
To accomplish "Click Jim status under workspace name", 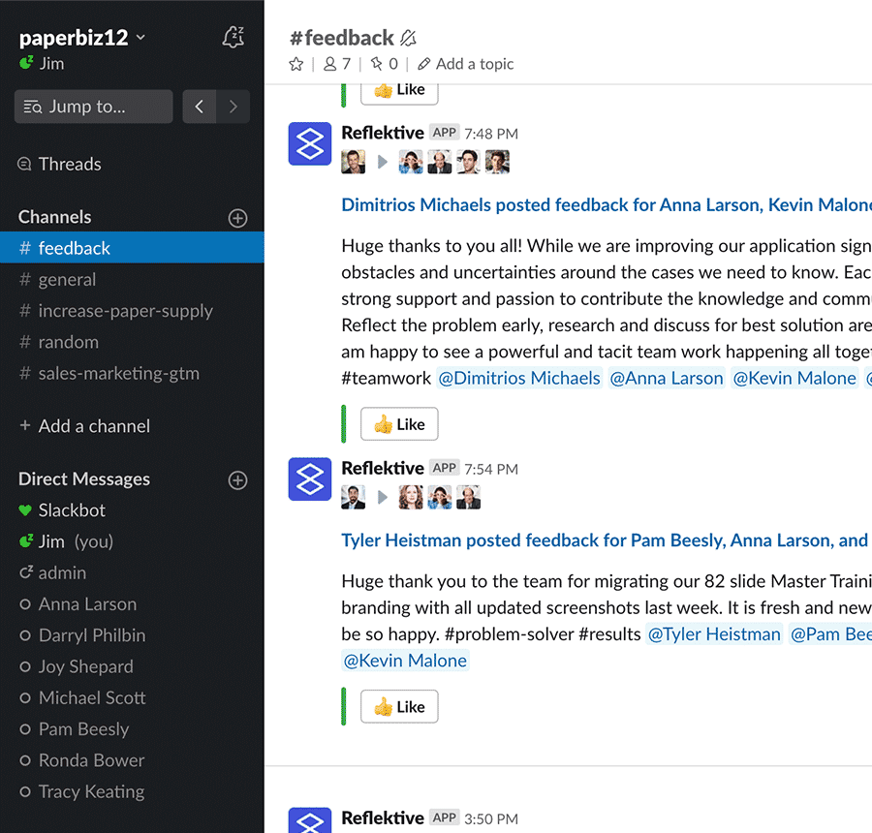I will tap(43, 63).
